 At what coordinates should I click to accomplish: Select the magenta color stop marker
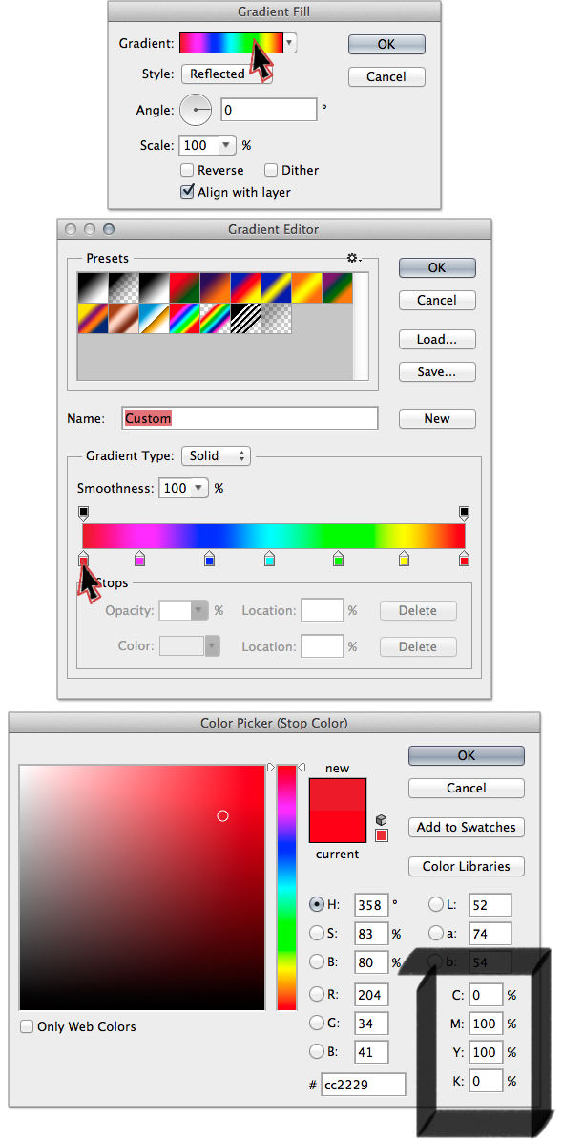tap(140, 559)
